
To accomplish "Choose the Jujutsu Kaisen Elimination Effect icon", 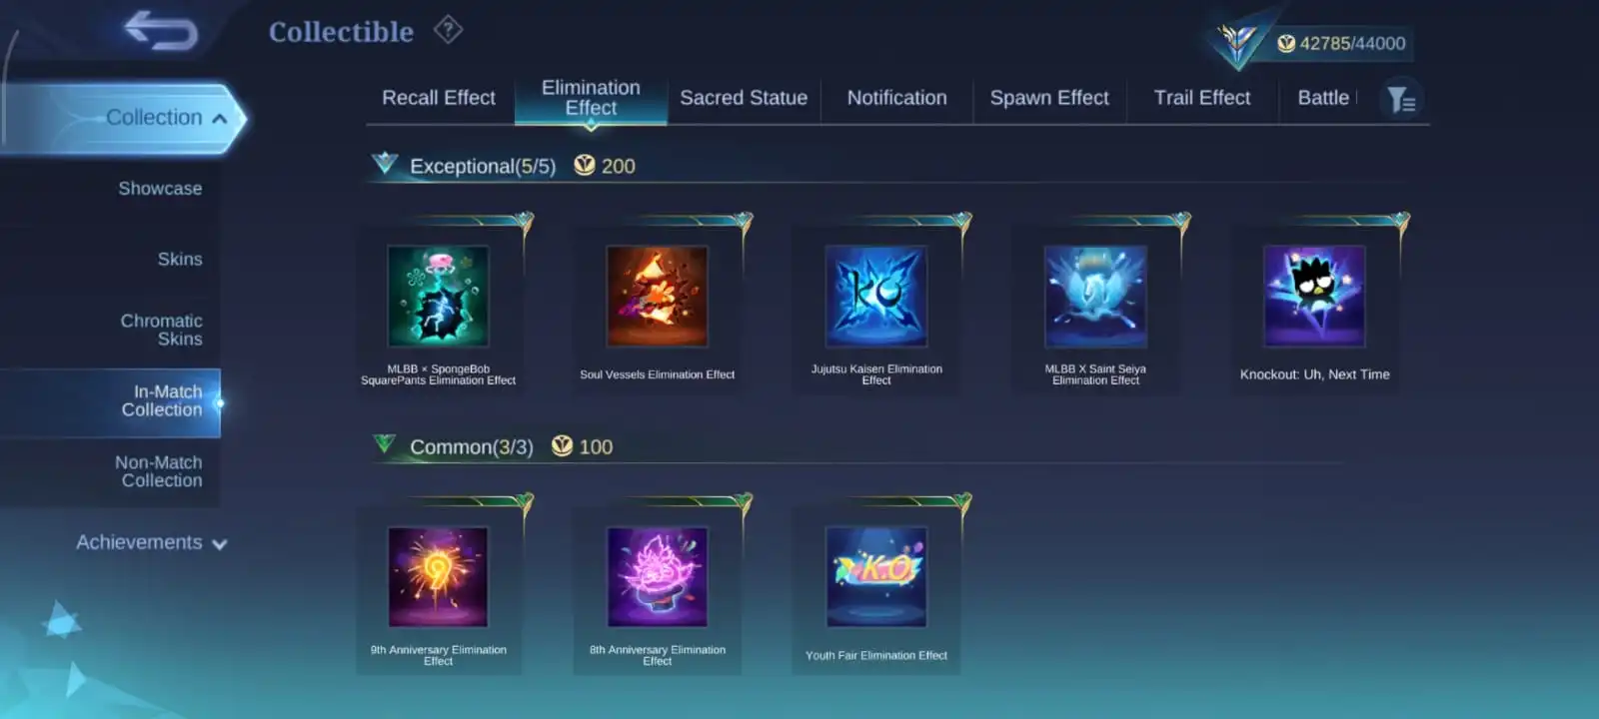I will [876, 297].
